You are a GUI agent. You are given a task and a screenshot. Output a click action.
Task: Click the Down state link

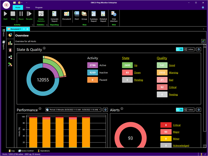137,73
